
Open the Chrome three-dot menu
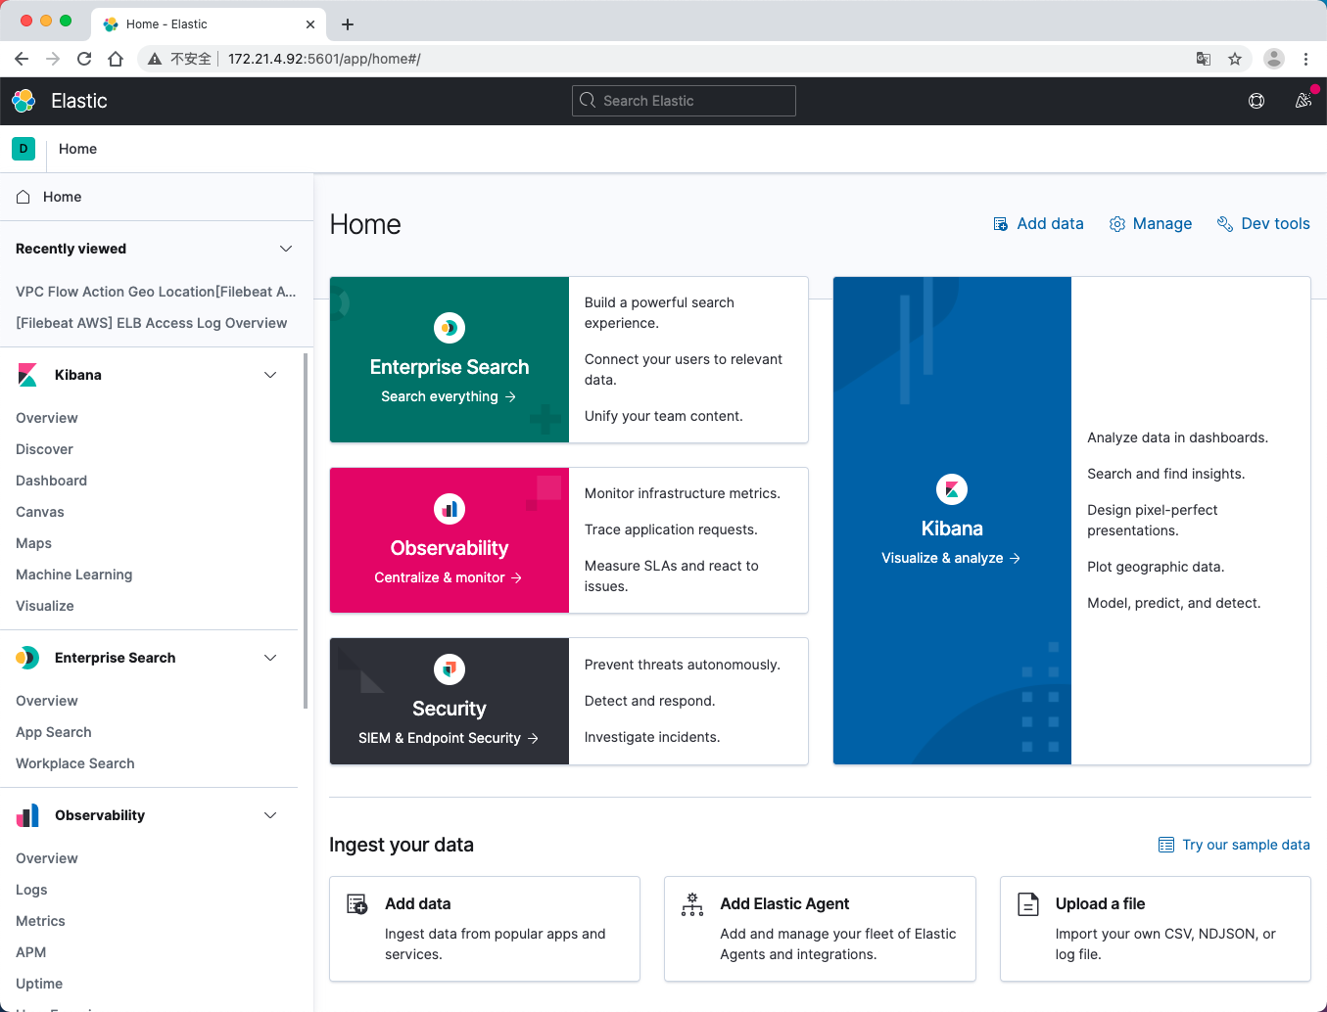click(x=1305, y=59)
